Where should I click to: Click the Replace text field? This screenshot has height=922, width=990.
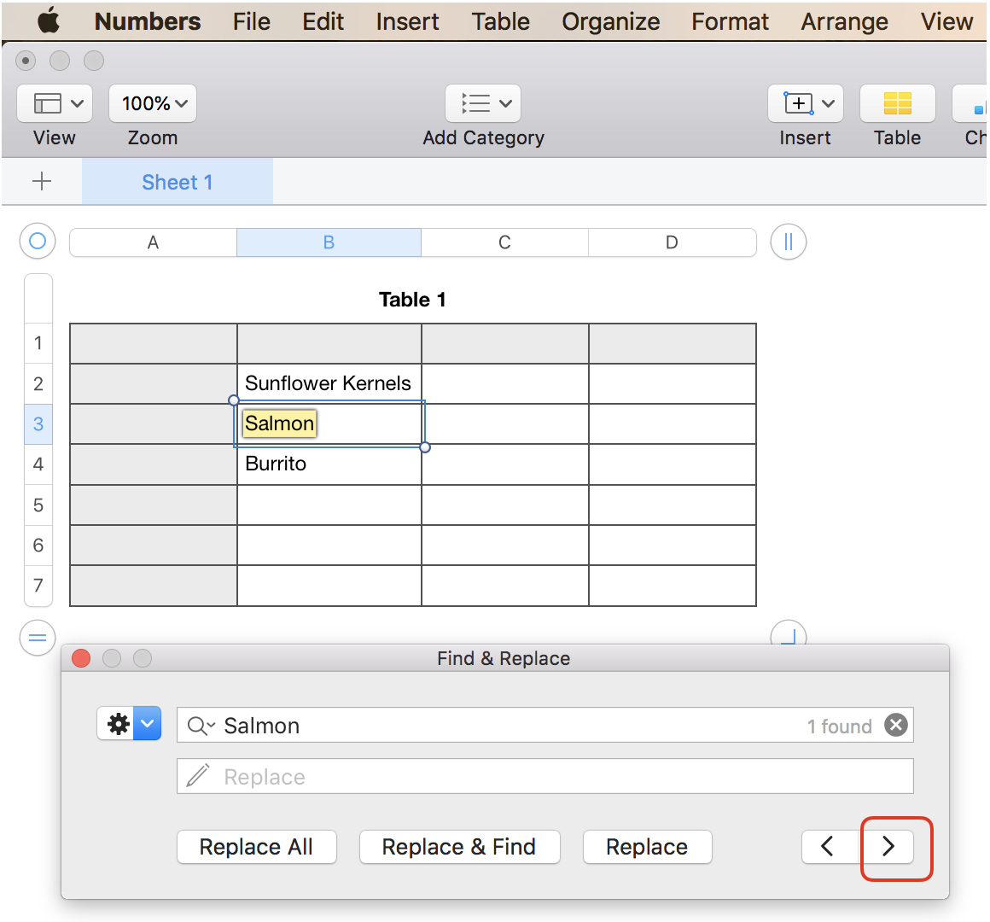[544, 776]
